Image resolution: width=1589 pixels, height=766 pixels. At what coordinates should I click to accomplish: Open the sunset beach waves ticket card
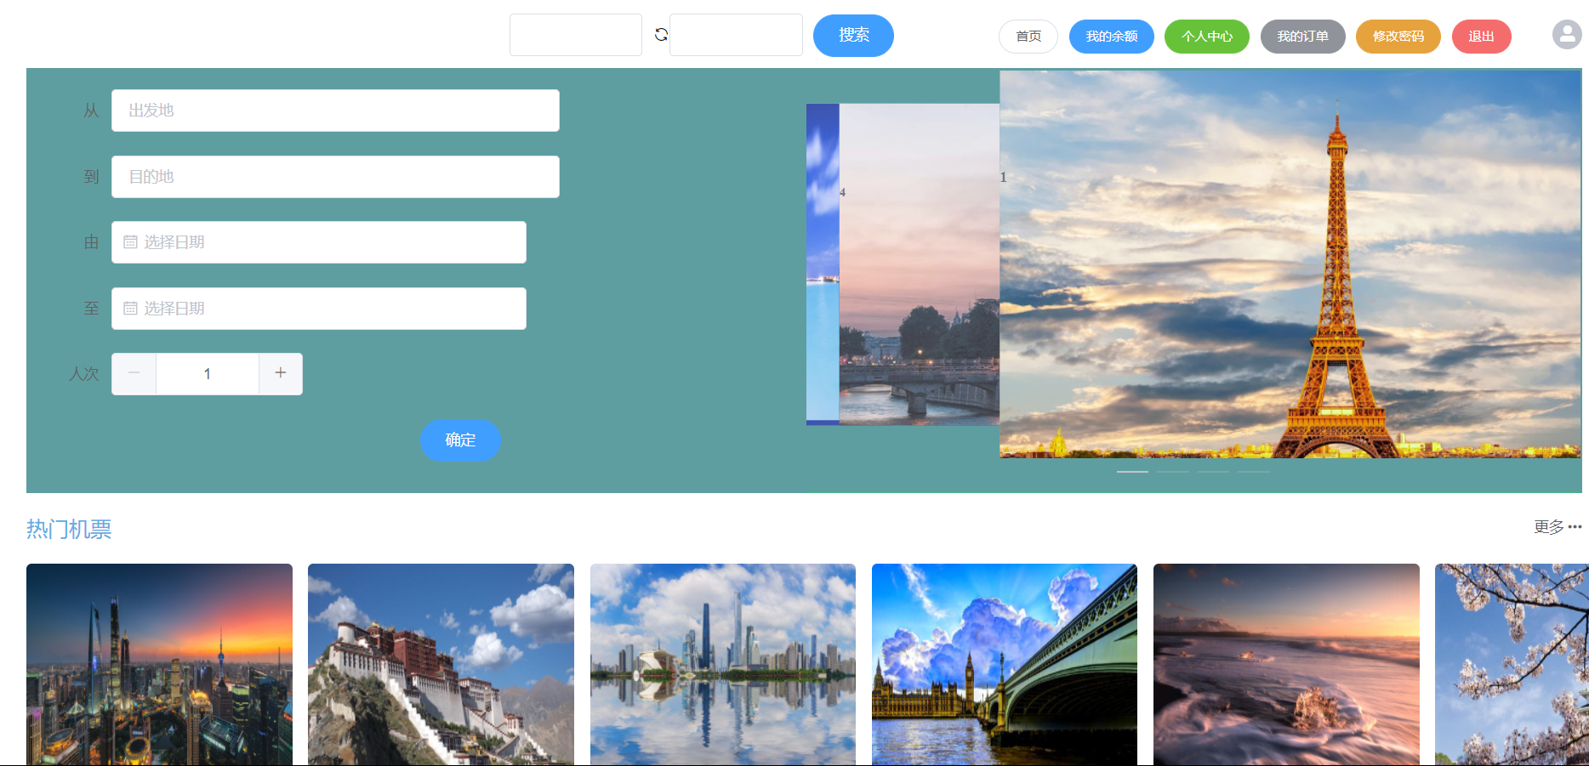1286,664
